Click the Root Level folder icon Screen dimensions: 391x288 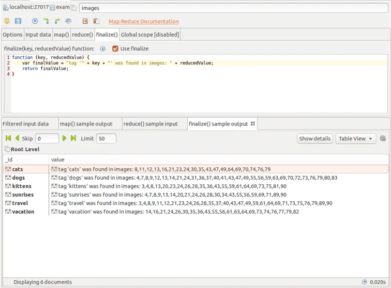pyautogui.click(x=7, y=149)
